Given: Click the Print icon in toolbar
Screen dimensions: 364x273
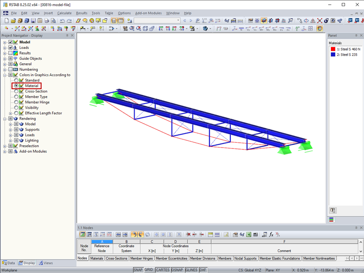Looking at the screenshot, I should pyautogui.click(x=46, y=21).
